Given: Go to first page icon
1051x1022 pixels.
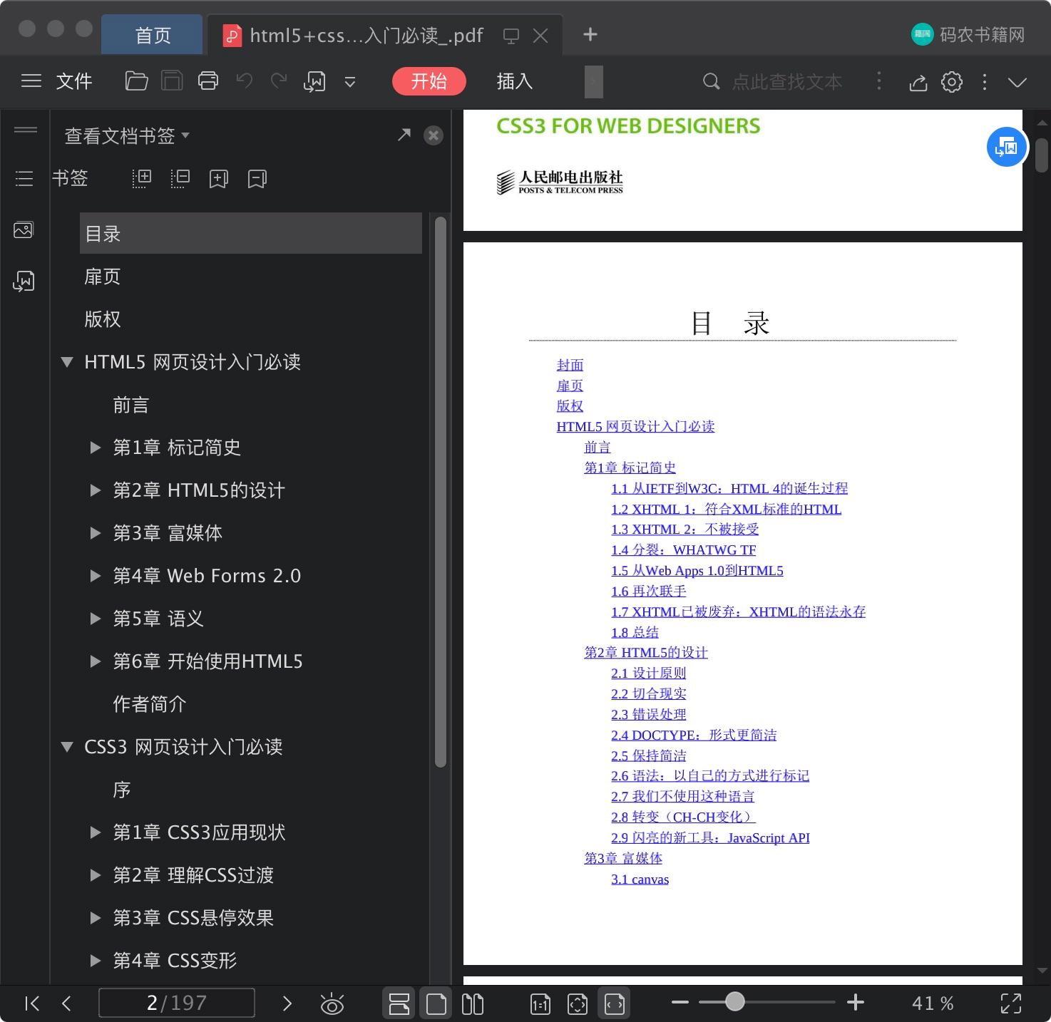Looking at the screenshot, I should (x=31, y=1003).
